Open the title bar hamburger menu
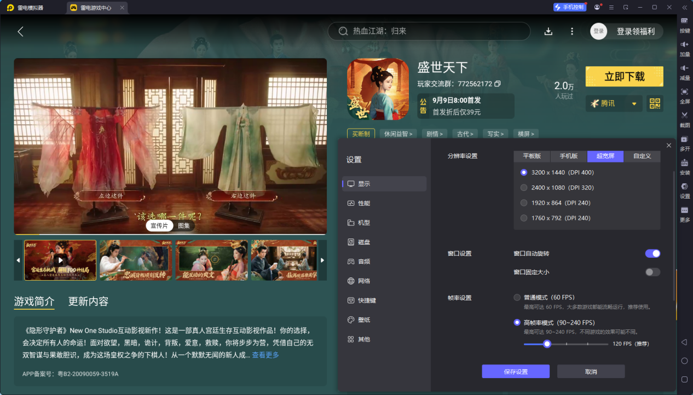Image resolution: width=693 pixels, height=395 pixels. (611, 7)
